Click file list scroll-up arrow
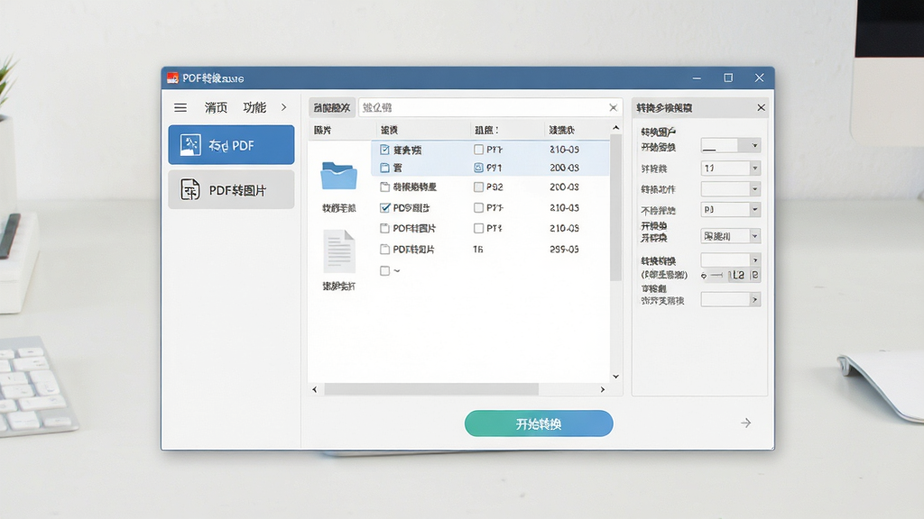This screenshot has height=519, width=924. pos(615,128)
